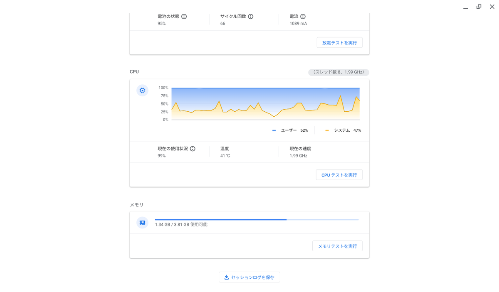Click the CPU usage graph
This screenshot has height=292, width=499.
(265, 104)
